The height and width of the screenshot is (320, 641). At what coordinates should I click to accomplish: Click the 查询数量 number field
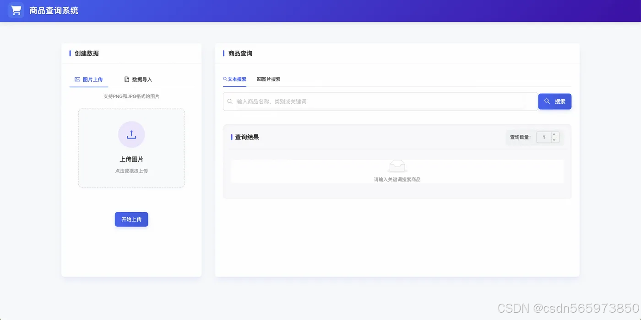point(544,137)
